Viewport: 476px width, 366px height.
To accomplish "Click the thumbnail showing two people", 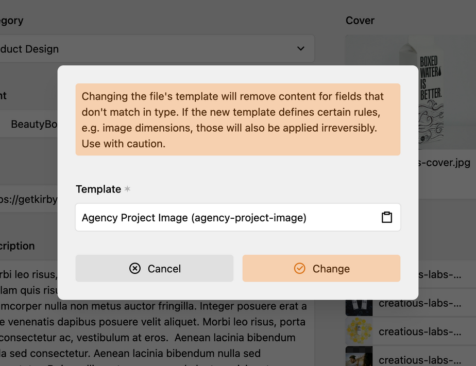I will (359, 357).
